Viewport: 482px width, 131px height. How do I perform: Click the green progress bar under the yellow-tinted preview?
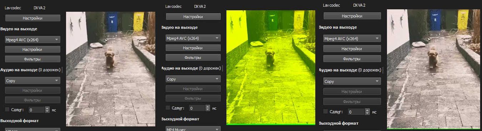tap(271, 124)
